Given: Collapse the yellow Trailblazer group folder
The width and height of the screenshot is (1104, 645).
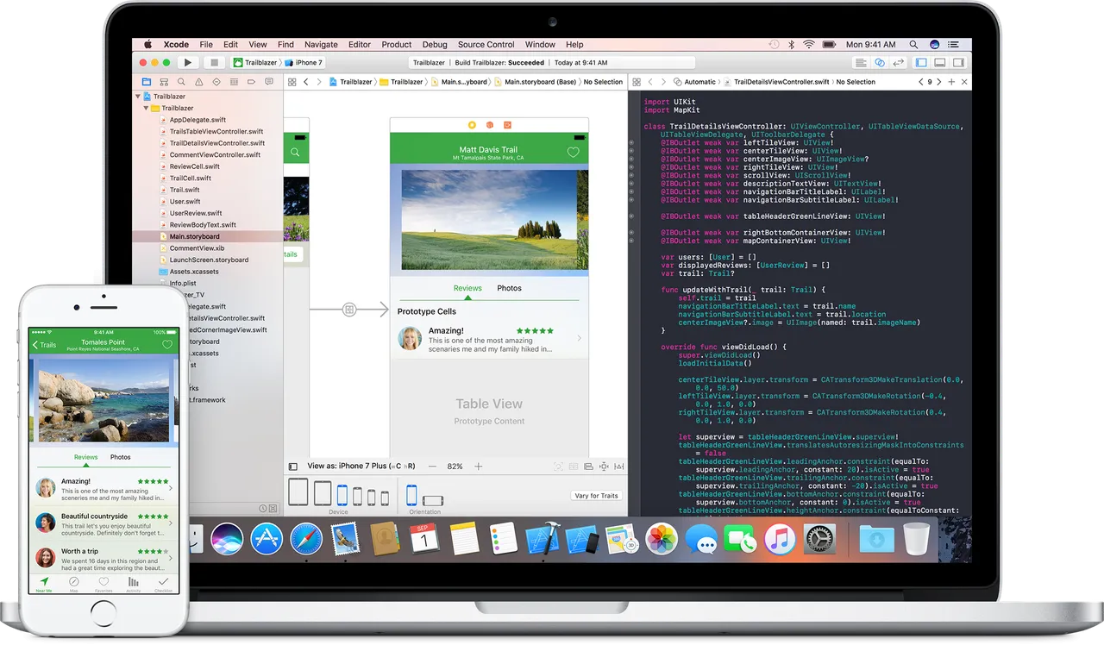Looking at the screenshot, I should [x=145, y=109].
